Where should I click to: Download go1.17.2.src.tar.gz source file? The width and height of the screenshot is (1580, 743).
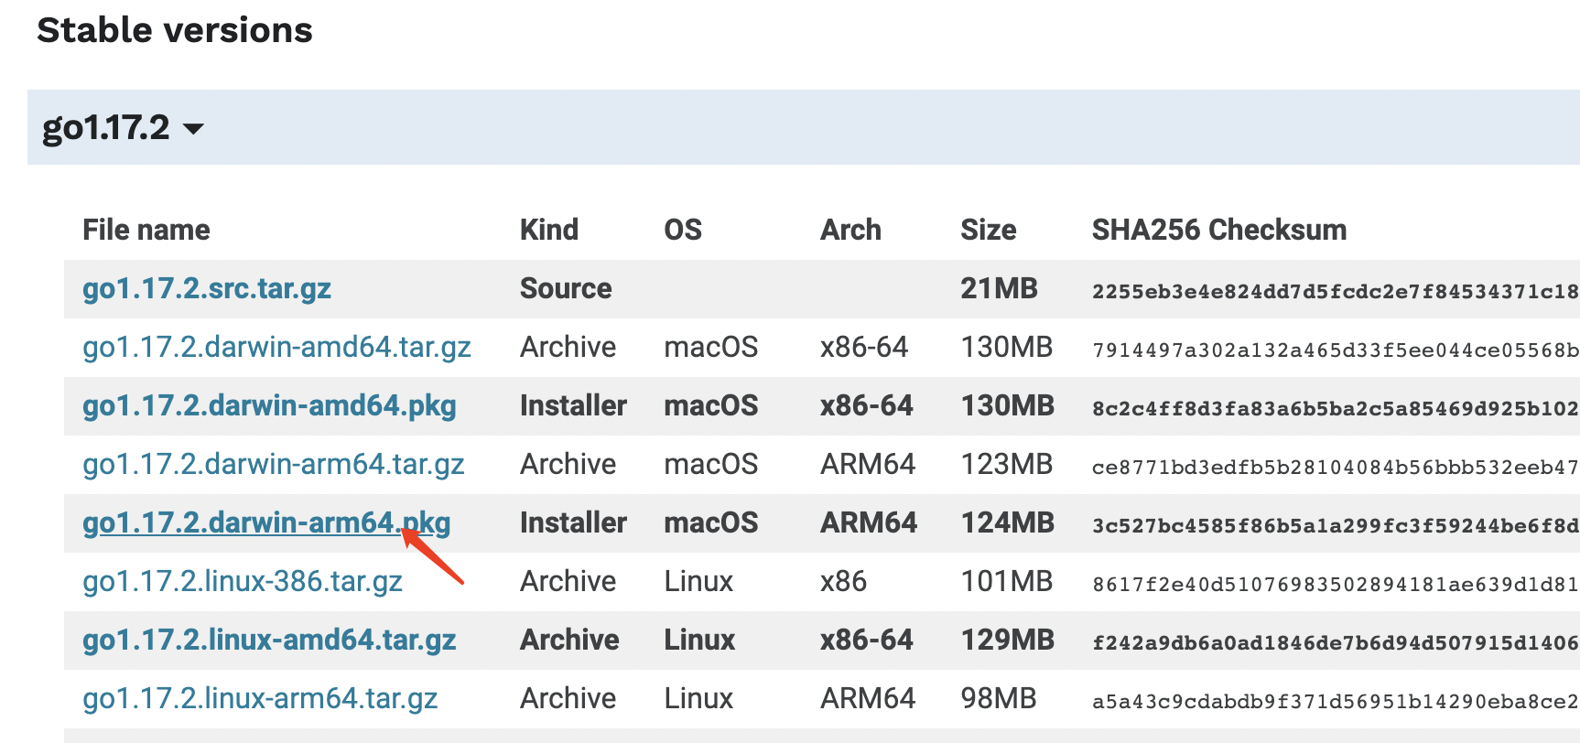207,289
